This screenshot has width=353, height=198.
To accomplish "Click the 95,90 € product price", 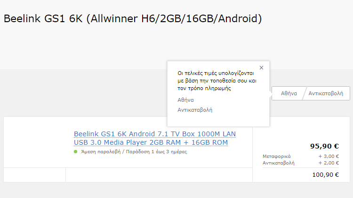I will point(324,146).
